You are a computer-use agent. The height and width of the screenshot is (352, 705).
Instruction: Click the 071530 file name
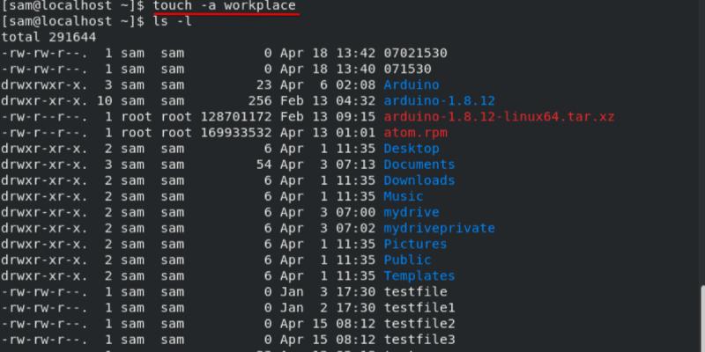(407, 70)
